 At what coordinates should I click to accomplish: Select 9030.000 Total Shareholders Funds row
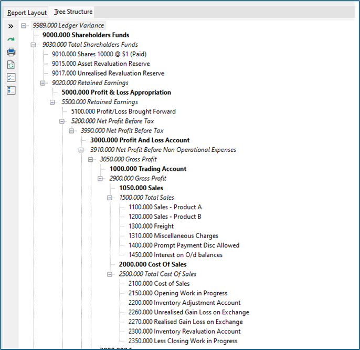click(90, 45)
